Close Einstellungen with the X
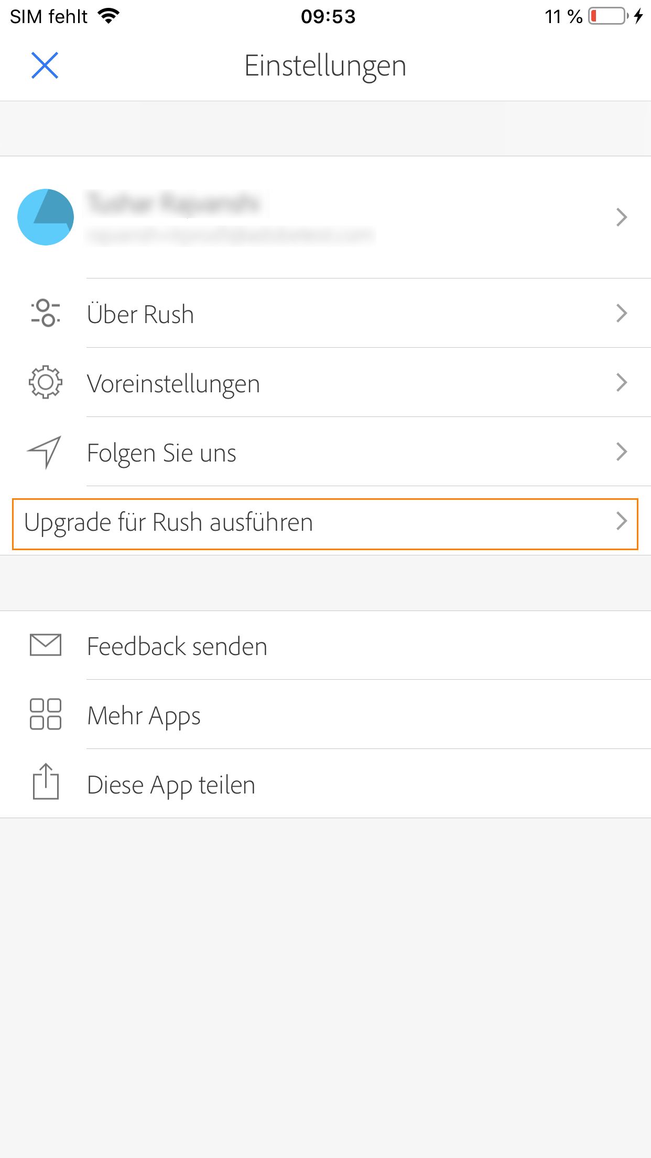 [44, 65]
